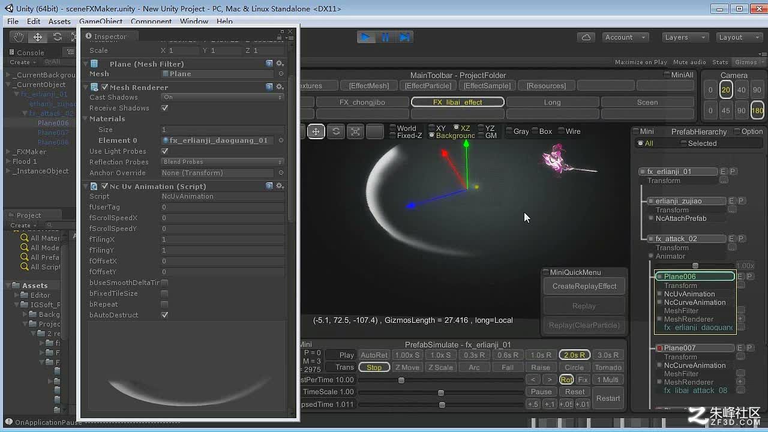Enable bRepeat checkbox

coord(164,304)
